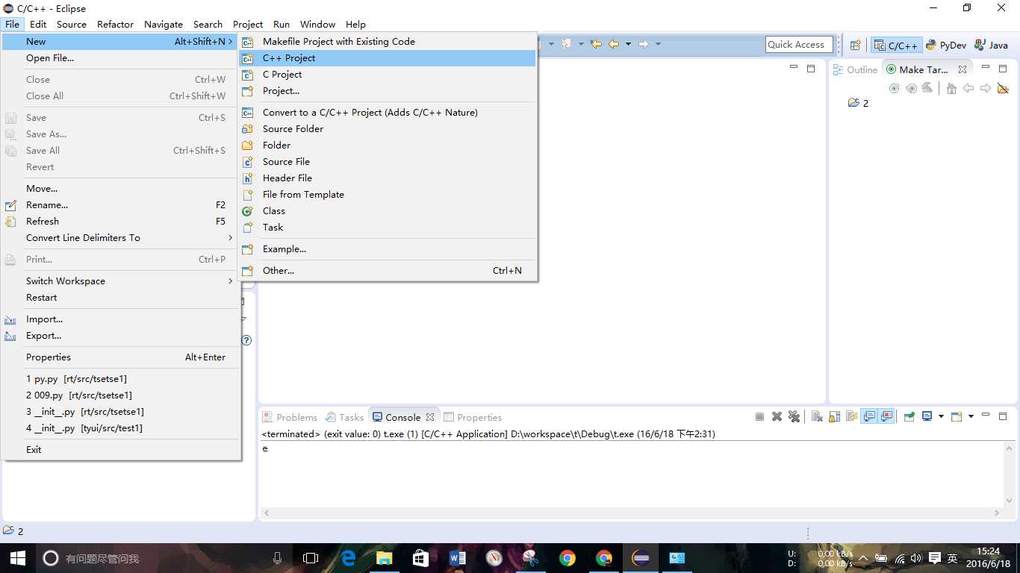
Task: Open the Edit menu
Action: coord(38,24)
